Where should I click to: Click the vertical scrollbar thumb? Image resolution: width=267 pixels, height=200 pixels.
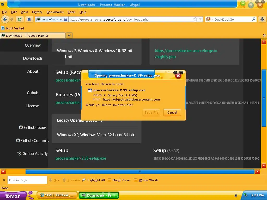pos(264,98)
